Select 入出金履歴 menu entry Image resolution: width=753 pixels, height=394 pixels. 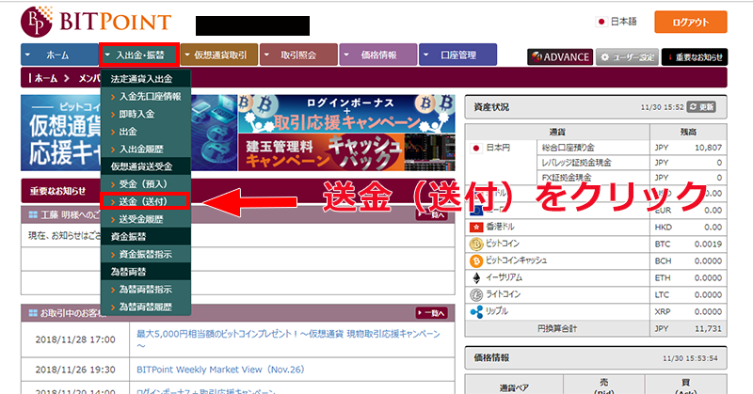pos(146,150)
